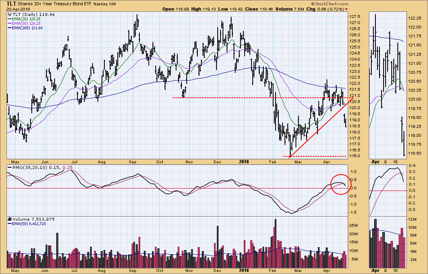Click the 122.25 label on zoom panel axis
This screenshot has height=274, width=428.
point(415,18)
